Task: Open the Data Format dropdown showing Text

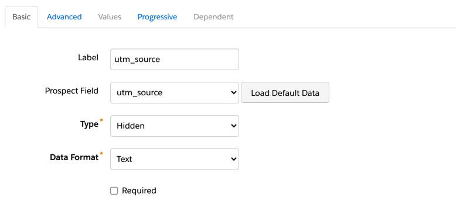Action: tap(175, 159)
